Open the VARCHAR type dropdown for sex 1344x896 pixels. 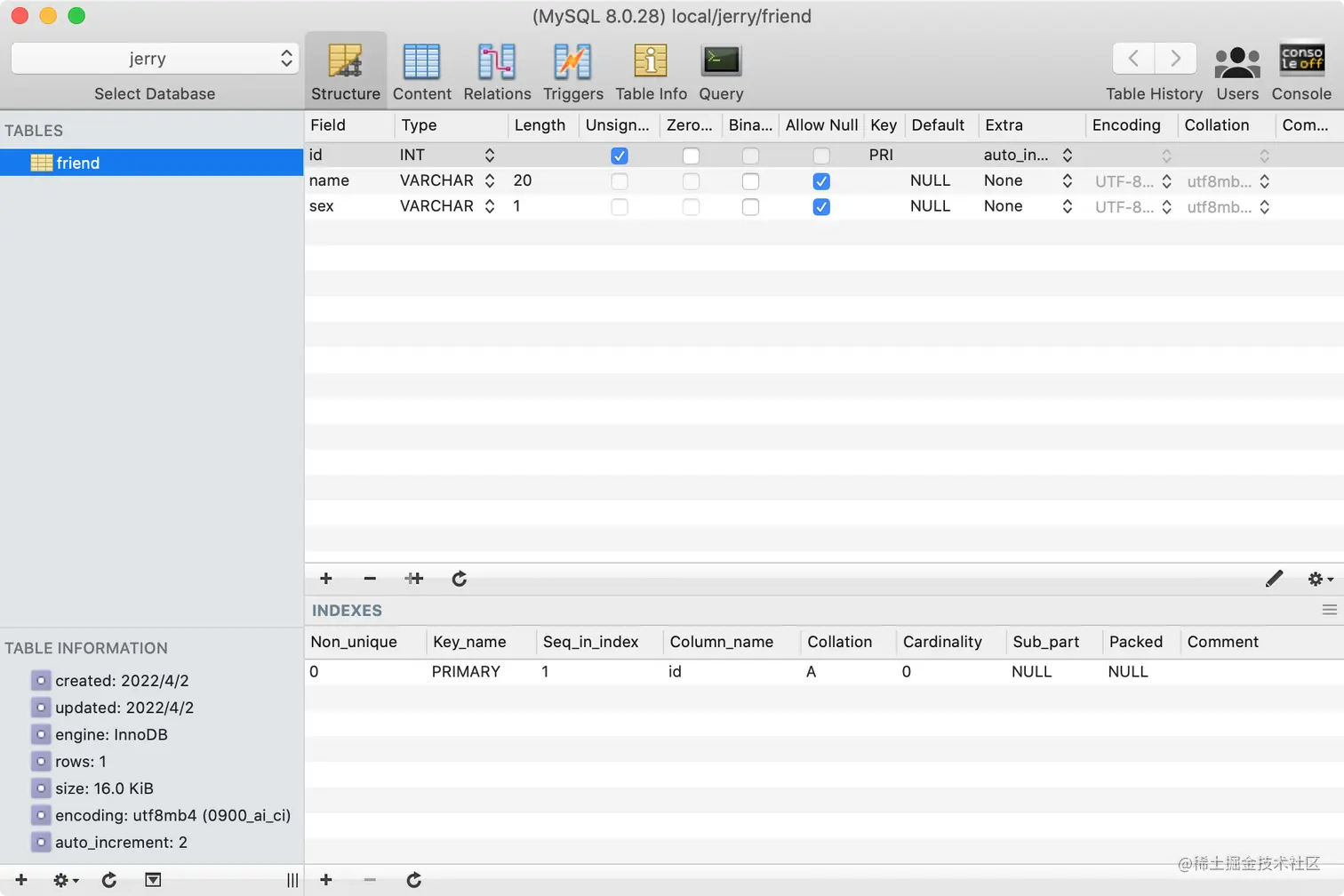[x=489, y=206]
